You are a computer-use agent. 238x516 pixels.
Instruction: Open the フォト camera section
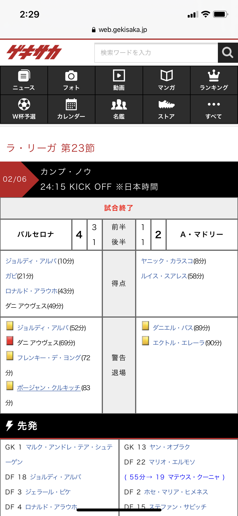click(x=71, y=80)
